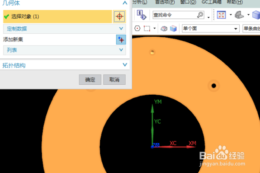The width and height of the screenshot is (260, 173).
Task: Click the 添加新集 label
Action: (x=13, y=39)
